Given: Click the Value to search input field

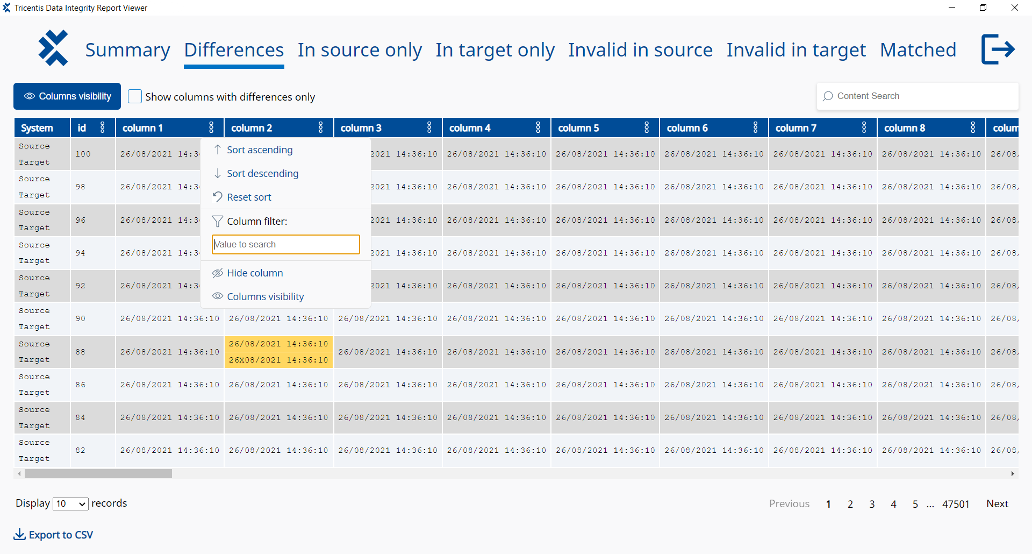Looking at the screenshot, I should coord(285,244).
